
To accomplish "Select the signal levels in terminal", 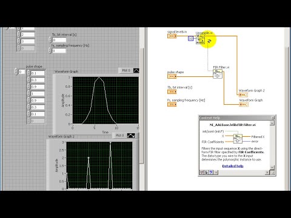I will 172,36.
